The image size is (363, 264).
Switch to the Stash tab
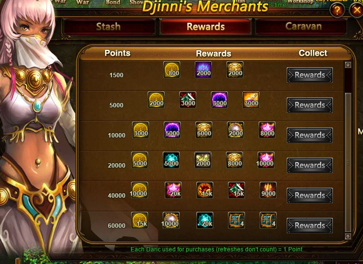coord(108,27)
